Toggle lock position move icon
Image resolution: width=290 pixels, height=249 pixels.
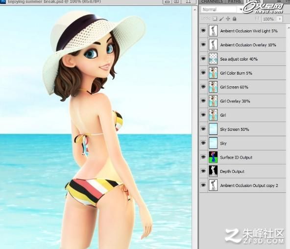tap(228, 19)
